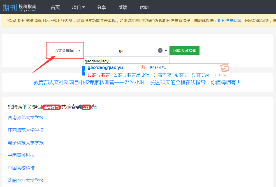Open the 沈阳农业大学学报 journal link
Image resolution: width=276 pixels, height=187 pixels.
[x=26, y=180]
